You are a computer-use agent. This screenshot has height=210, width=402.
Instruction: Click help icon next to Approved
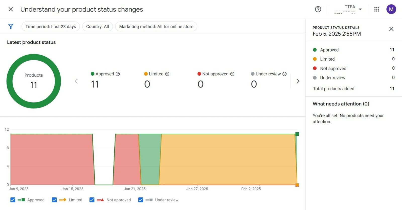118,74
